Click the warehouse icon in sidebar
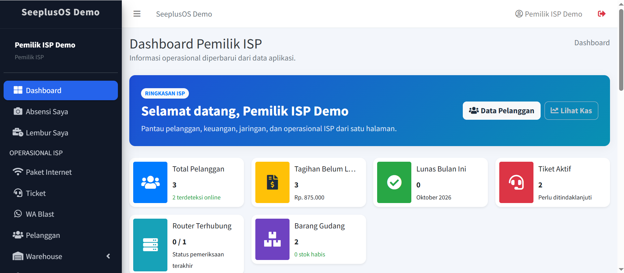 point(18,256)
